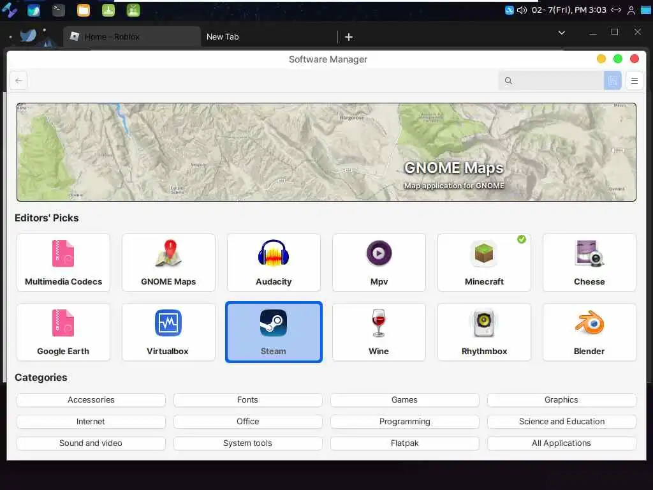Browse the Internet category
Image resolution: width=653 pixels, height=490 pixels.
pos(91,421)
